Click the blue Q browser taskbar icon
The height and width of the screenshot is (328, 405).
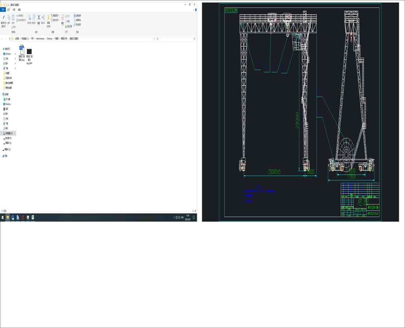[x=13, y=218]
